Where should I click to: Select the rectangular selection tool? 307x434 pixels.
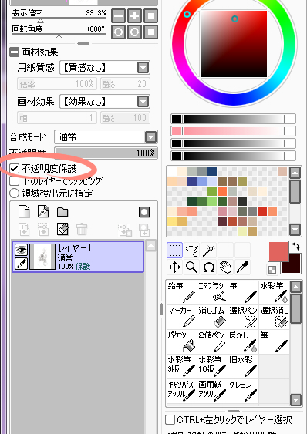(x=174, y=251)
